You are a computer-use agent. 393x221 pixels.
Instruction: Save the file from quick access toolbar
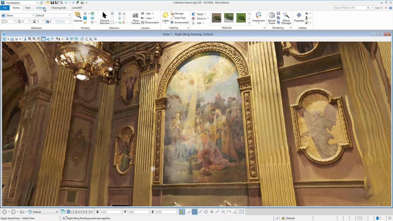click(x=53, y=2)
